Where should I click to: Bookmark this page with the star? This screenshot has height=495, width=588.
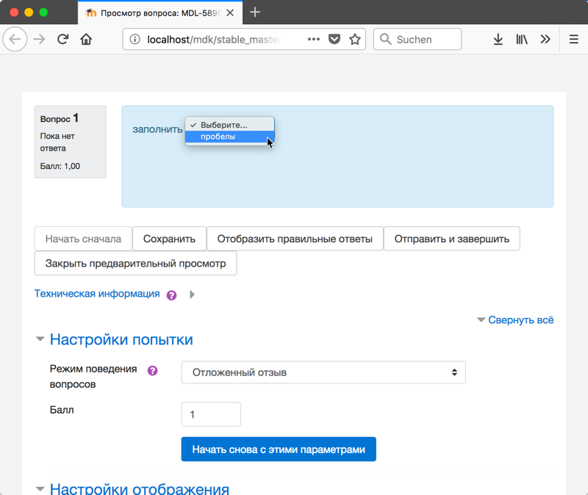pyautogui.click(x=355, y=39)
